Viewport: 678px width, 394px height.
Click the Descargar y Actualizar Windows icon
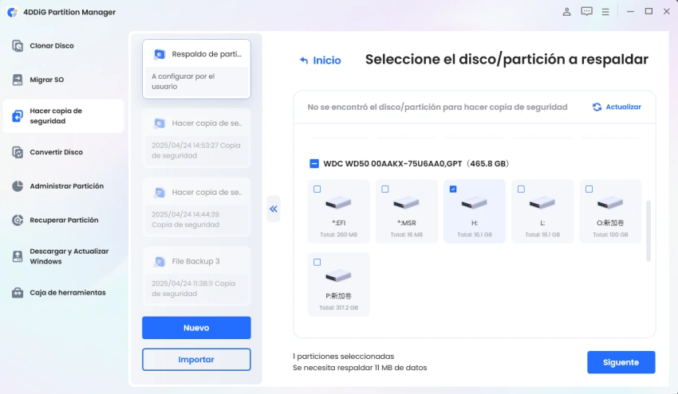coord(18,256)
